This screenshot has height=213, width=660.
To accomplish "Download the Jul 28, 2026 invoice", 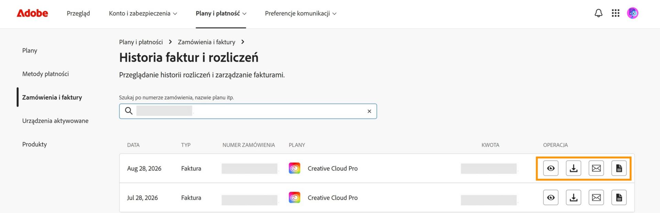I will (x=573, y=198).
